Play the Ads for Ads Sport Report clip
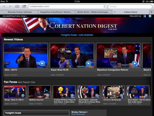Viewport: 154px width, 116px height. pyautogui.click(x=146, y=95)
